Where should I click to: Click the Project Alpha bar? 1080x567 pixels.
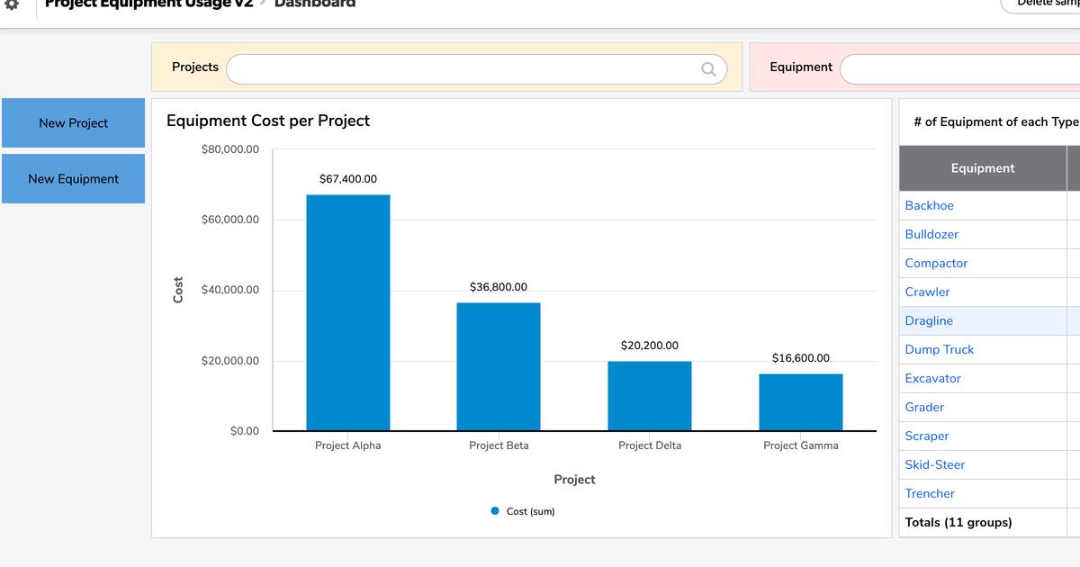pyautogui.click(x=348, y=313)
